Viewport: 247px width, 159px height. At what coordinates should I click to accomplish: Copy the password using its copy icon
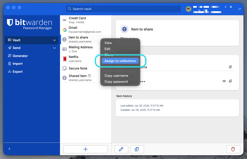tap(230, 81)
